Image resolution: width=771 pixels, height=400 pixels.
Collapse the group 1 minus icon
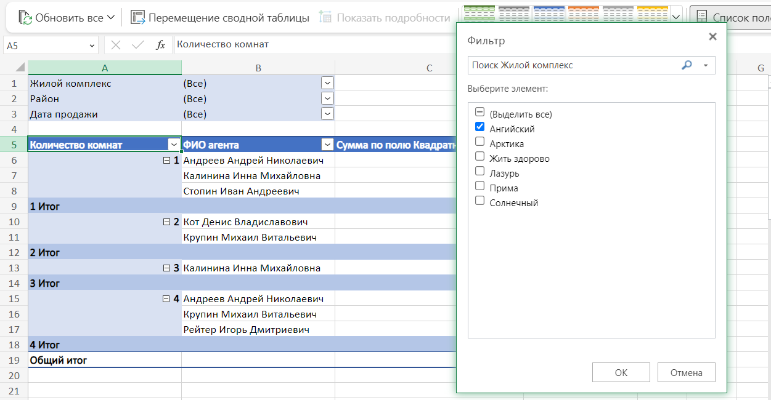(x=166, y=161)
